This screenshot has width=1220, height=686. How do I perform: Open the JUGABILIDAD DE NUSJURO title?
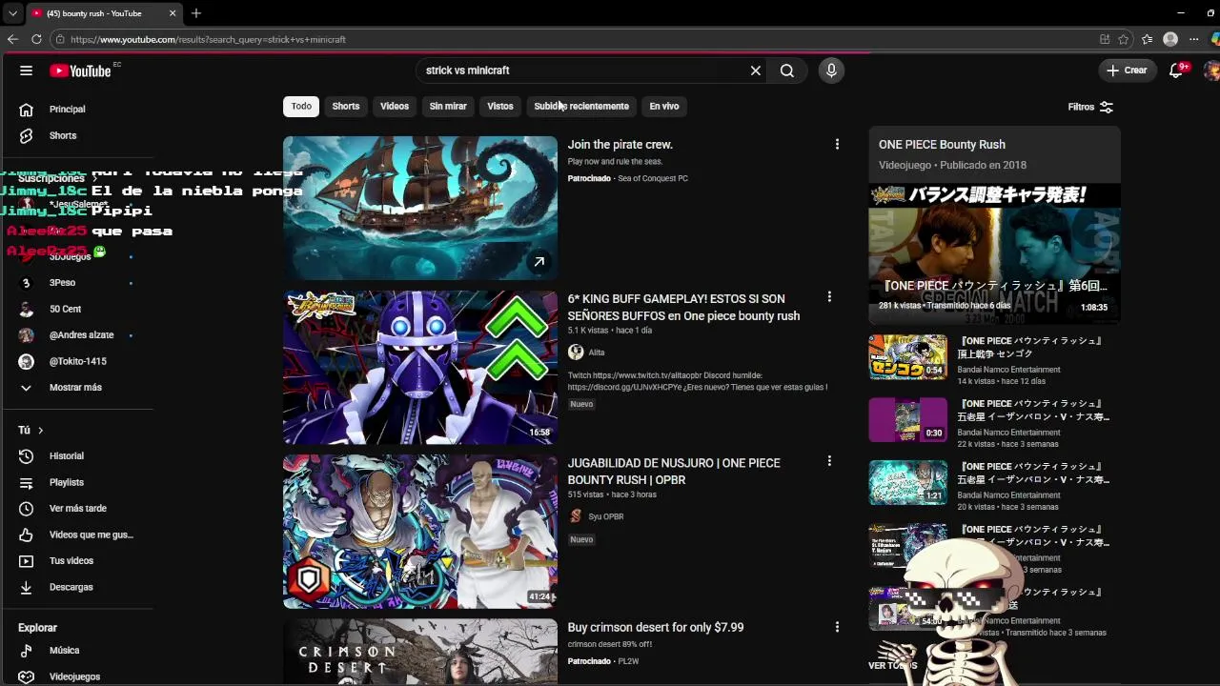pyautogui.click(x=674, y=471)
